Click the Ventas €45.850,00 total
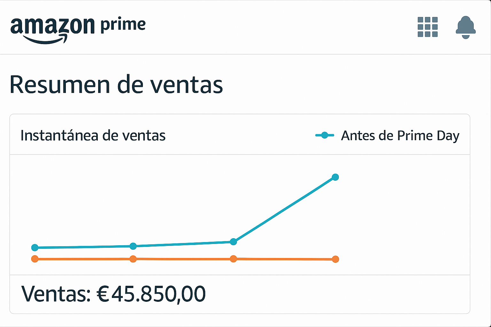 (113, 294)
